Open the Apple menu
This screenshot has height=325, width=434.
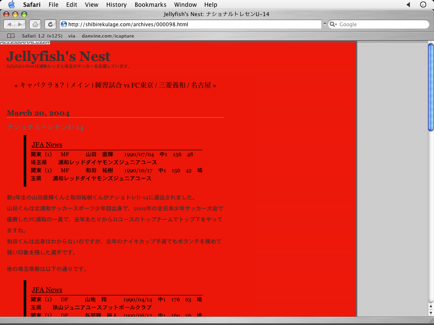(x=11, y=4)
